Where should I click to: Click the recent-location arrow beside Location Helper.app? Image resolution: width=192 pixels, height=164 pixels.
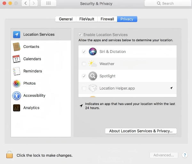(171, 88)
